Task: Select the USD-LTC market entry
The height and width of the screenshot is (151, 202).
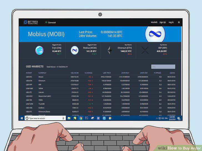Action: click(29, 92)
